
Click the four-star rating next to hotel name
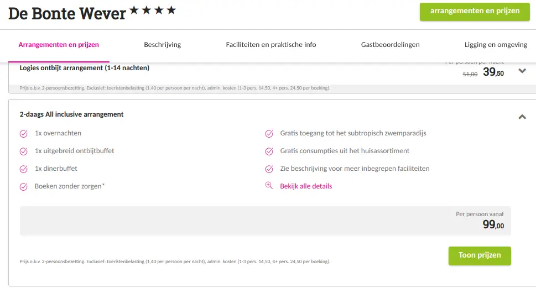click(x=153, y=11)
